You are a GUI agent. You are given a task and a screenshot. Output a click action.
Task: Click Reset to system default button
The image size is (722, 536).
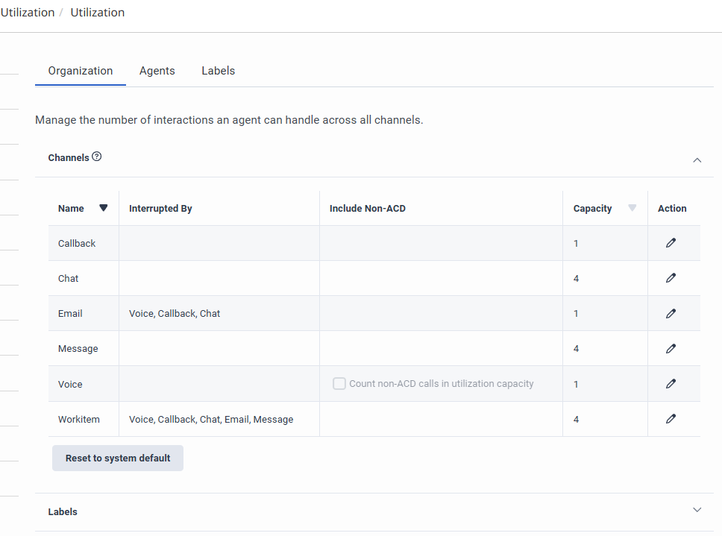point(118,458)
